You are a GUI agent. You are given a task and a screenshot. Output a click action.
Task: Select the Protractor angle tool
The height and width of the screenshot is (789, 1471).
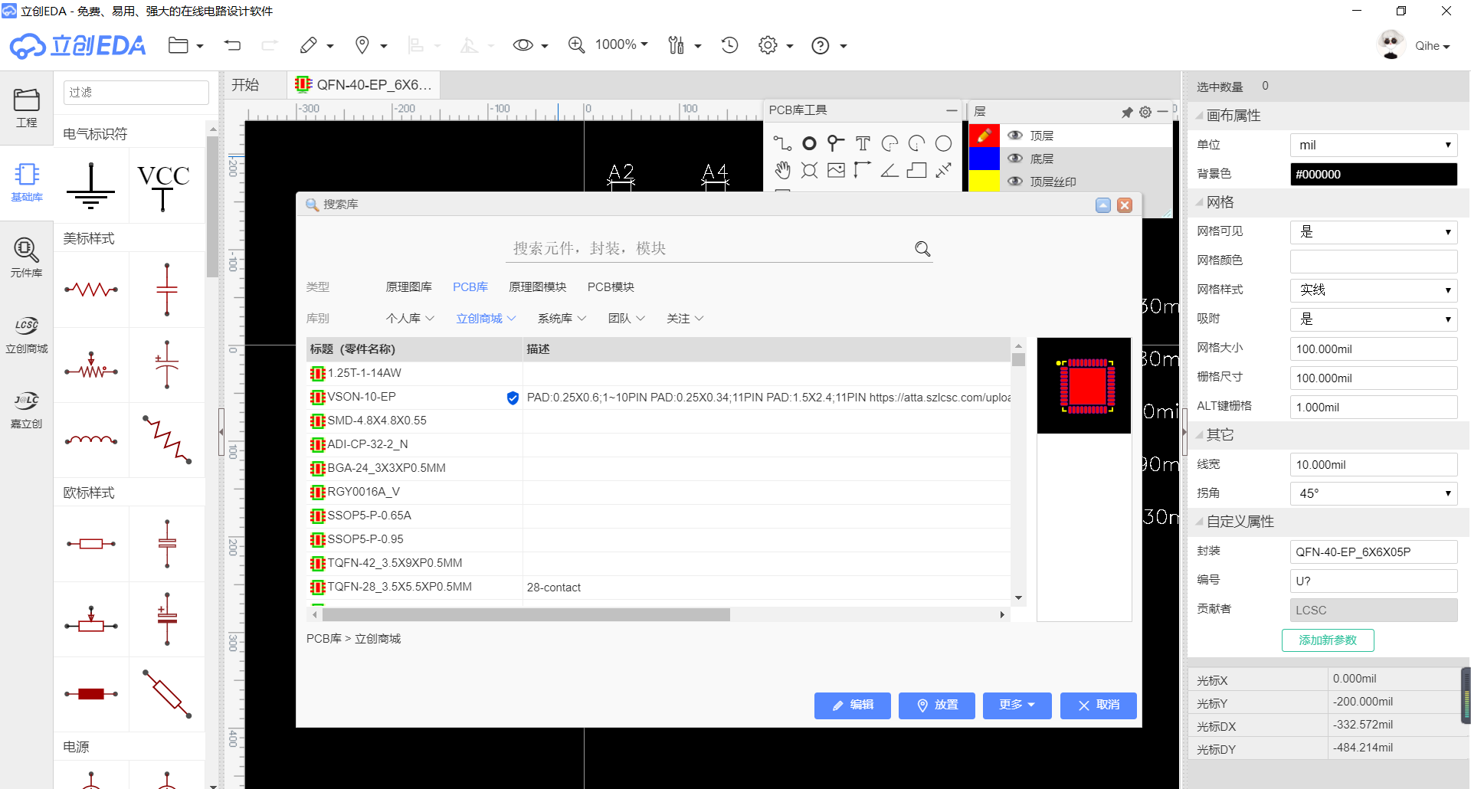[x=889, y=170]
